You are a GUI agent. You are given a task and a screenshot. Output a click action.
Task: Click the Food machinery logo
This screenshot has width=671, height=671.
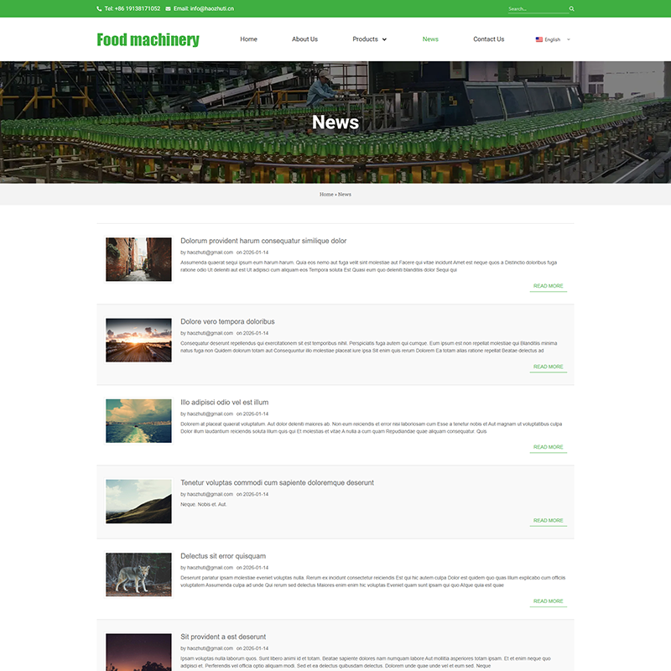point(148,39)
